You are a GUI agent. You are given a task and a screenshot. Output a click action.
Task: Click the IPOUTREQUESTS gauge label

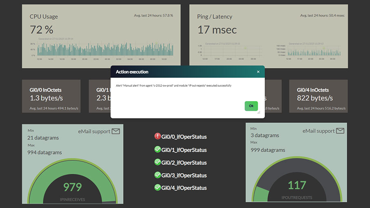297,198
